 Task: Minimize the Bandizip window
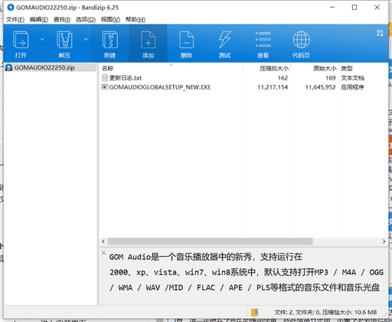(x=332, y=8)
